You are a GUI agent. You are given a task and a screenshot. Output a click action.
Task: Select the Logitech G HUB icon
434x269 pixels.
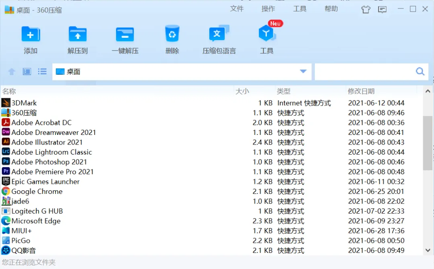coord(6,211)
